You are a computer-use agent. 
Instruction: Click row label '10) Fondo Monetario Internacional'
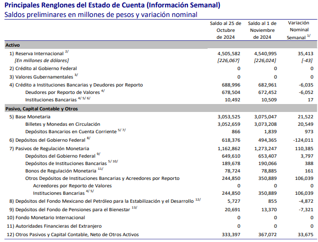coord(46,218)
